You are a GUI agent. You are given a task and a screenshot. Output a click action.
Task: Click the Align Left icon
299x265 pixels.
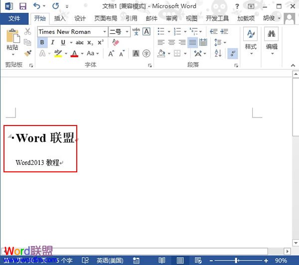(161, 42)
